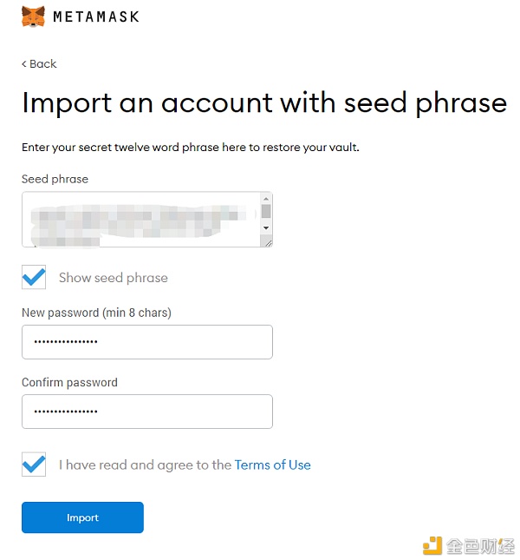
Task: Click the 金色财经 watermark text
Action: [x=480, y=546]
